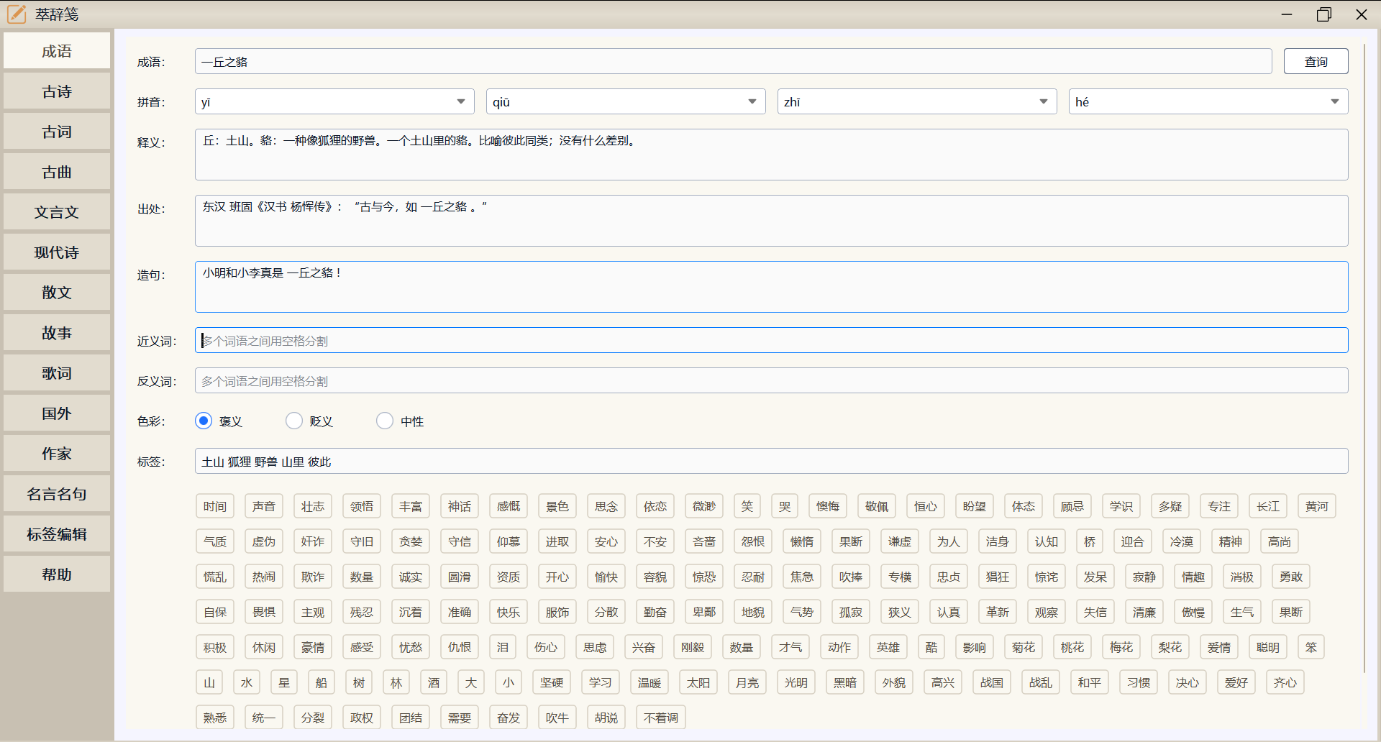Open the 标签编辑 page
This screenshot has width=1381, height=742.
57,534
